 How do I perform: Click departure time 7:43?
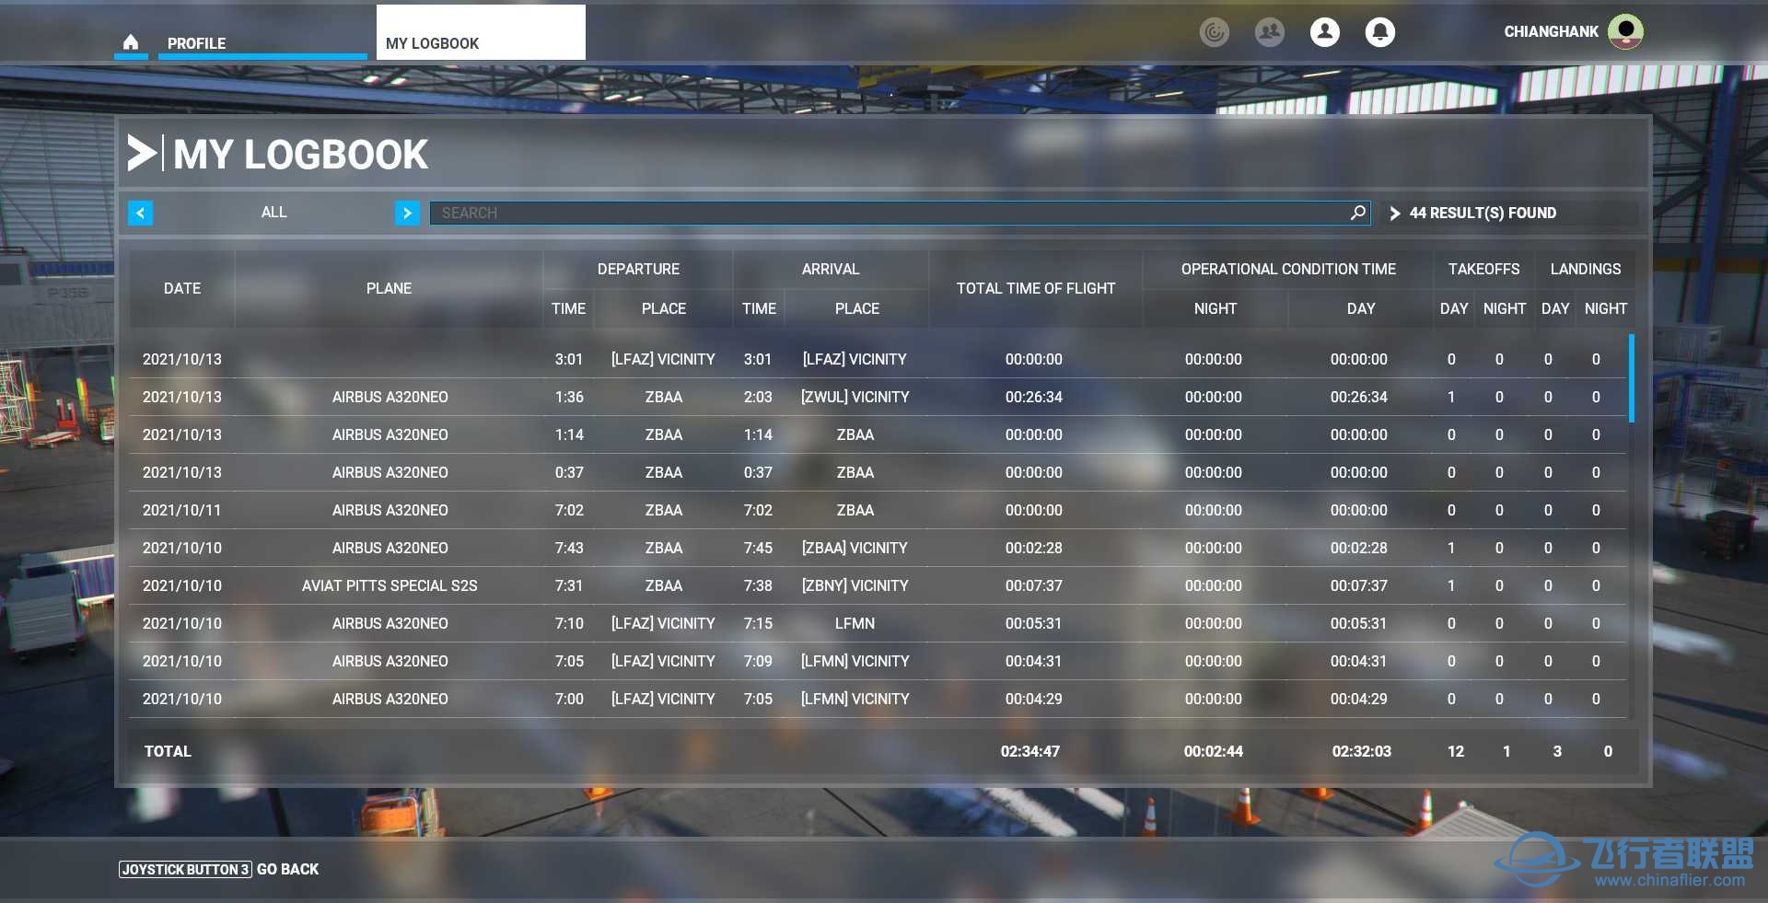click(569, 548)
